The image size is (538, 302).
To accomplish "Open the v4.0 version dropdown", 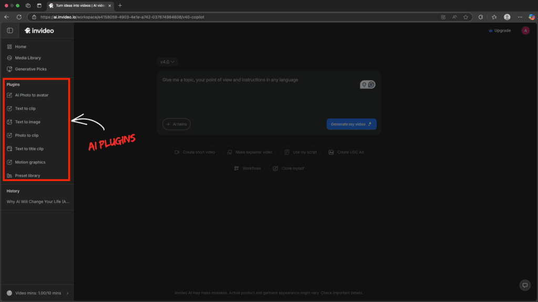I will [167, 61].
